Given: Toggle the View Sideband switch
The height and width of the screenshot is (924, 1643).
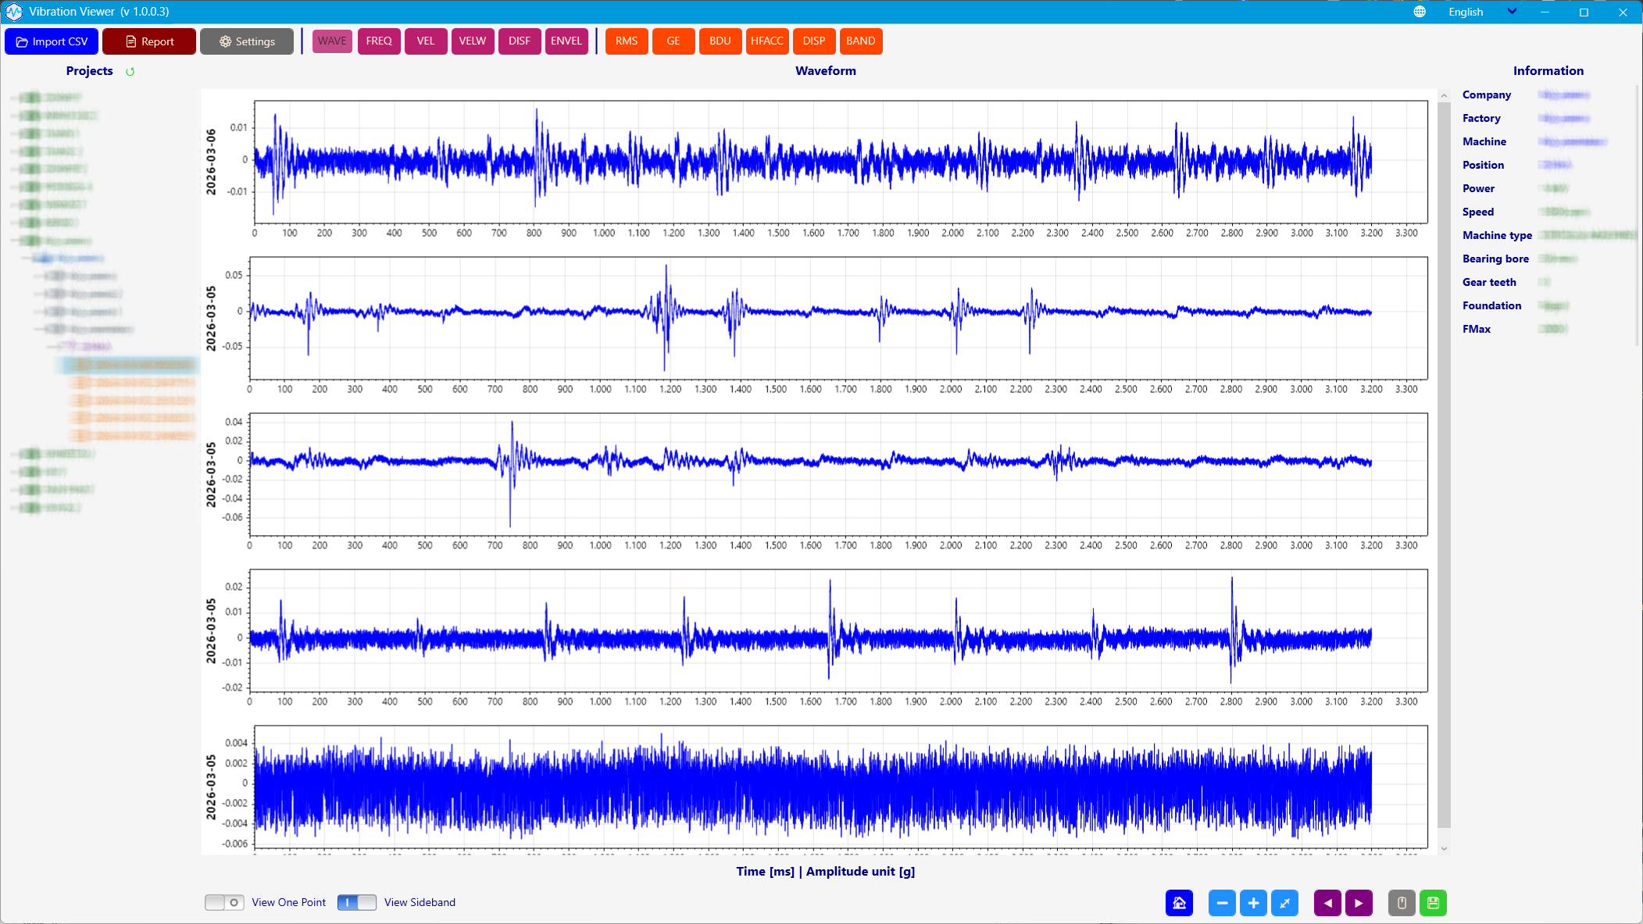Looking at the screenshot, I should pos(356,902).
